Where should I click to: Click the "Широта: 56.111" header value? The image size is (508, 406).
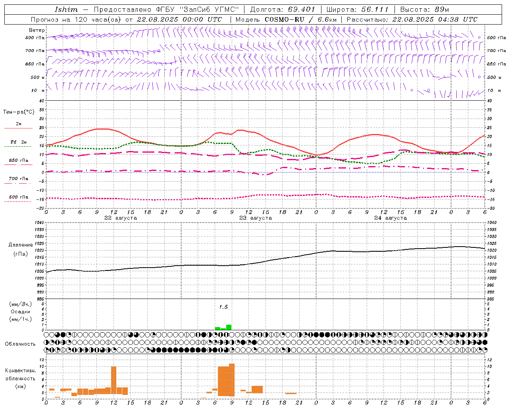click(x=358, y=10)
